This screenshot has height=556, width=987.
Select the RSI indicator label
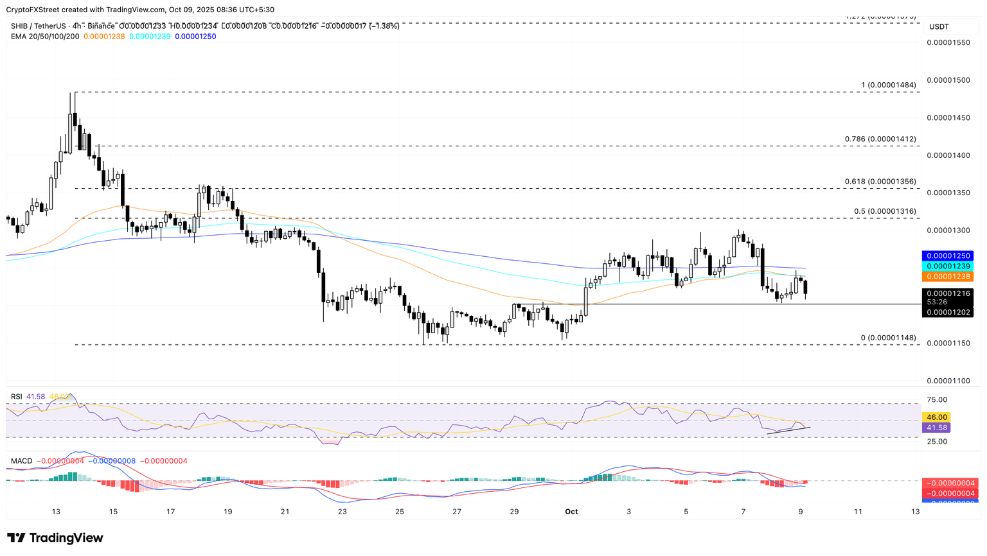[16, 396]
